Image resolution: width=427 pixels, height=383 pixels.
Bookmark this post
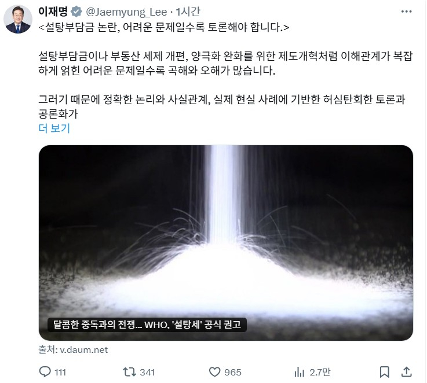click(x=384, y=372)
